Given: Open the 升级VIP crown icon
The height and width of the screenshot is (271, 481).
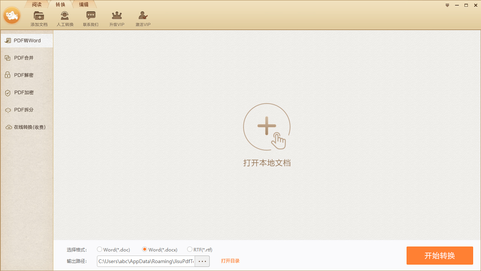Looking at the screenshot, I should 116,18.
